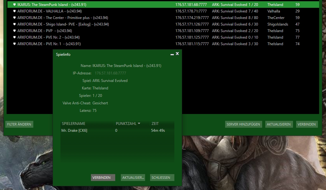This screenshot has height=190, width=326.
Task: Select server ARKFORUM.DE - Shigo Island- PVE - [Exilog]
Action: (x=63, y=24)
